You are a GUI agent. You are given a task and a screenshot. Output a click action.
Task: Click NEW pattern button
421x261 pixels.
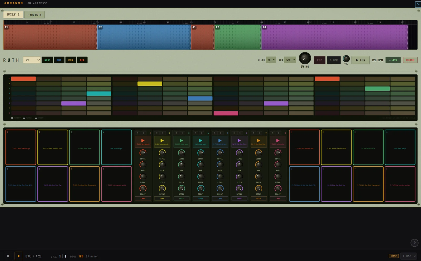[47, 60]
